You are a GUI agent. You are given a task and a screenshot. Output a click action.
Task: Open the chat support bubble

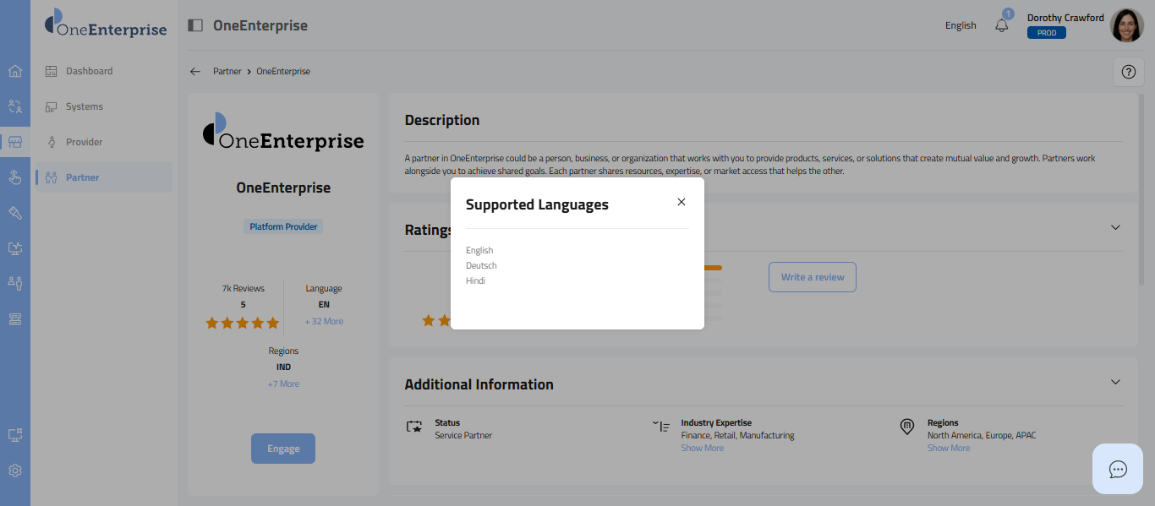pos(1118,469)
